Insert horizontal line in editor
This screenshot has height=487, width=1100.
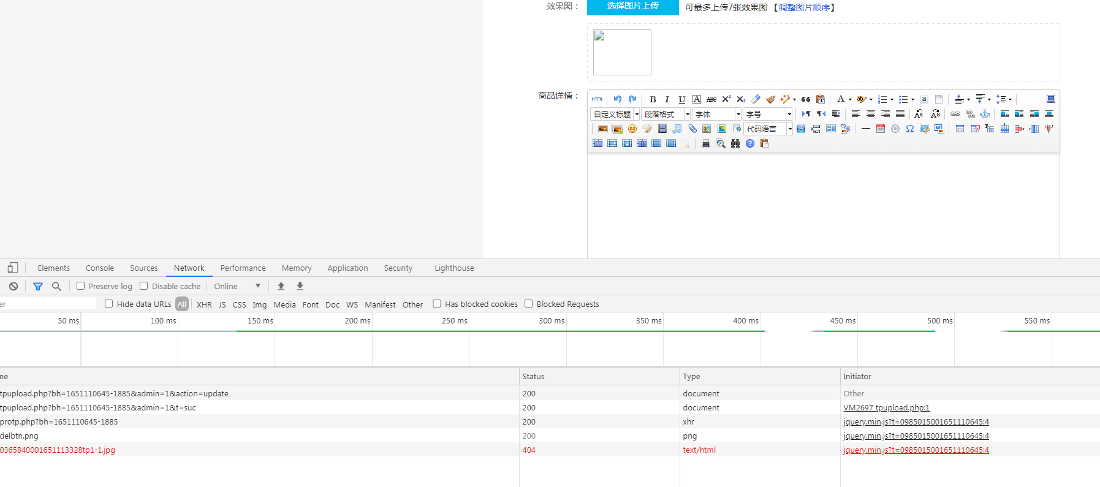click(865, 129)
